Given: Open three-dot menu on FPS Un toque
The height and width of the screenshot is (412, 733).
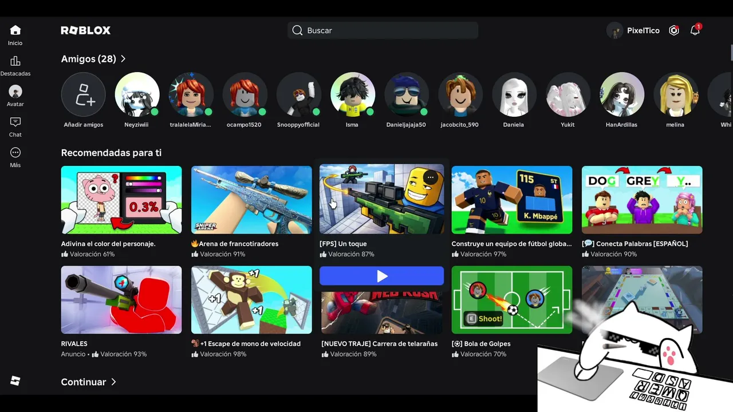Looking at the screenshot, I should (x=431, y=177).
